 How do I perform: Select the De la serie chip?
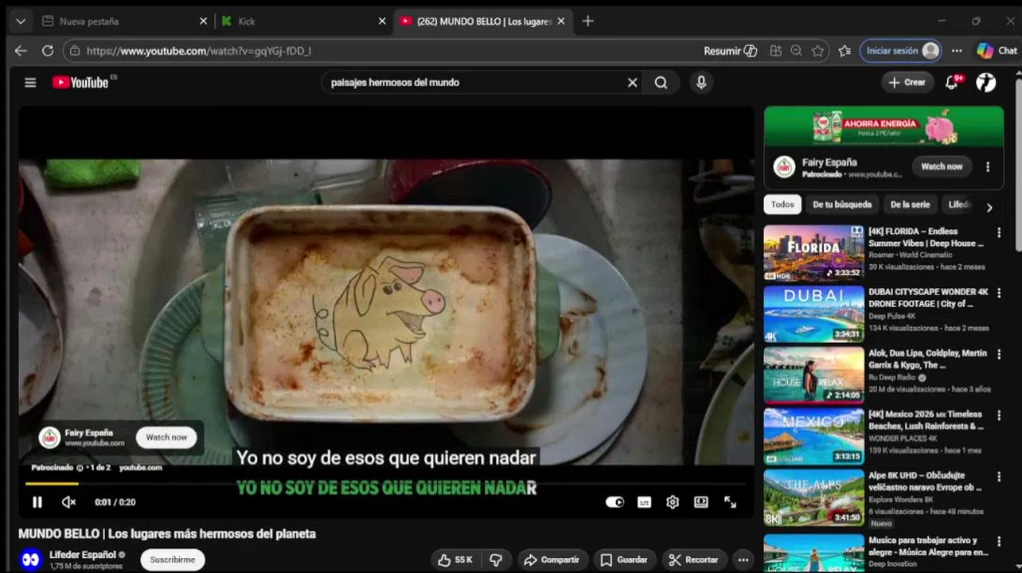(x=910, y=205)
